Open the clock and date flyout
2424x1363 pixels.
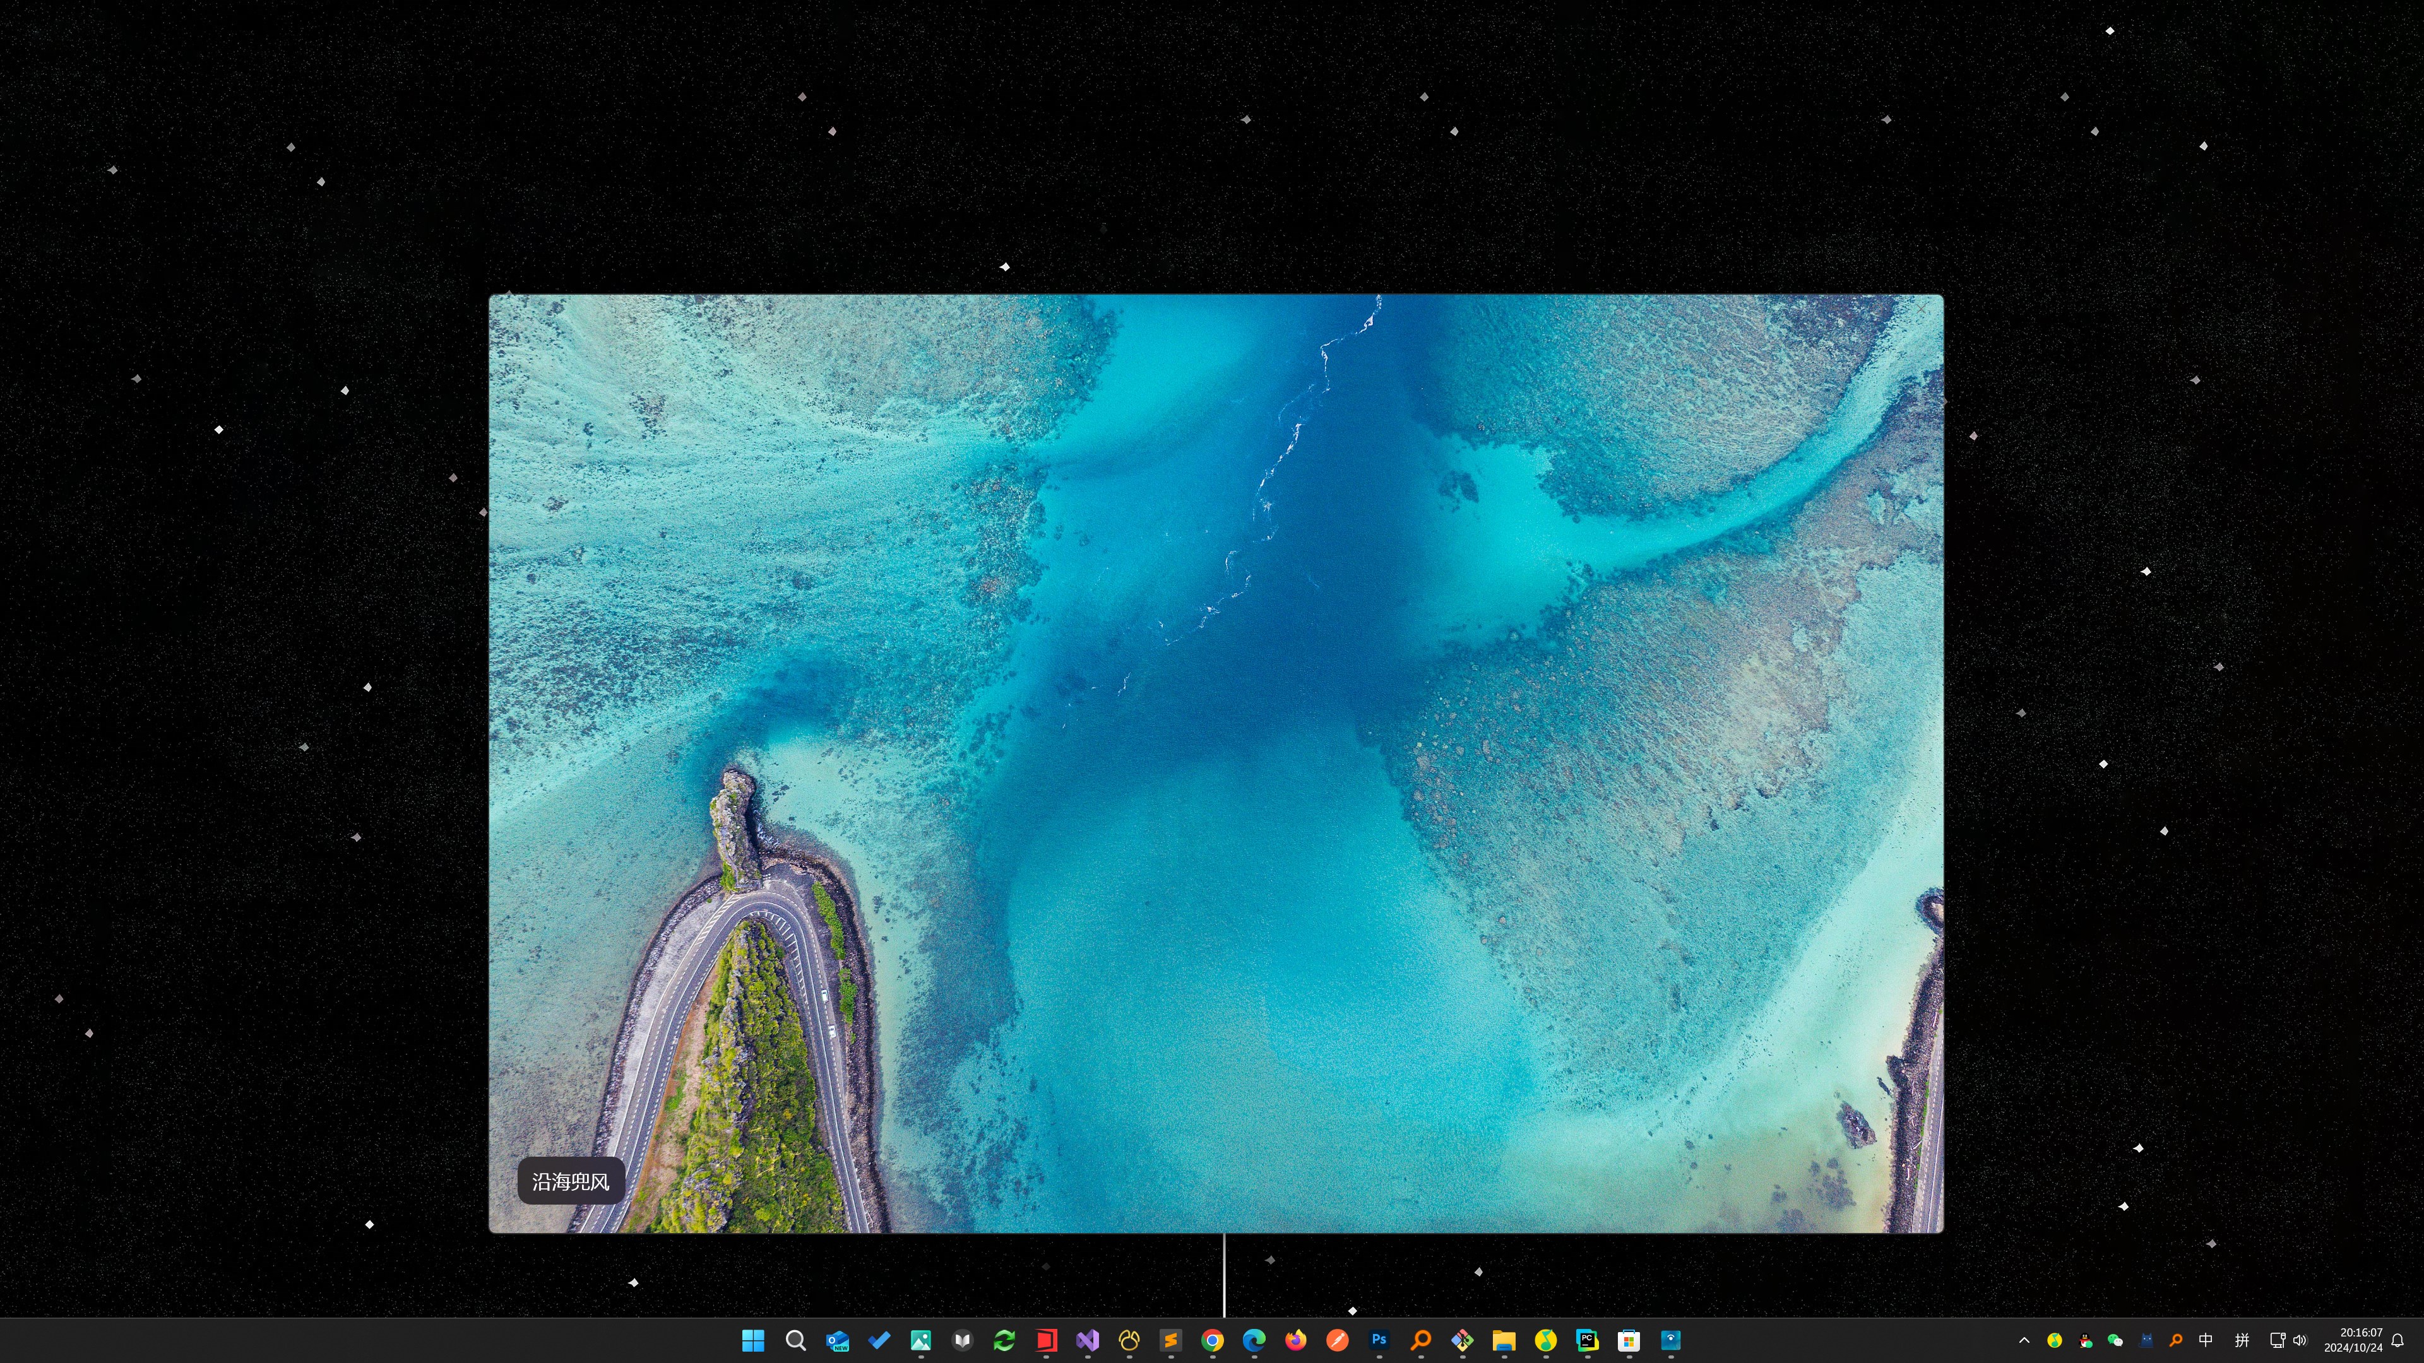(2353, 1340)
